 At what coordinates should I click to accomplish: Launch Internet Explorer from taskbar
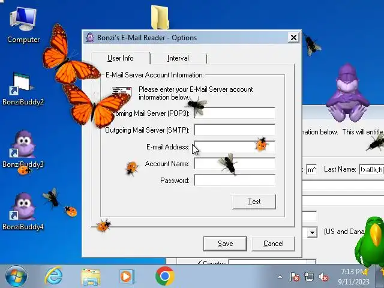pyautogui.click(x=53, y=277)
